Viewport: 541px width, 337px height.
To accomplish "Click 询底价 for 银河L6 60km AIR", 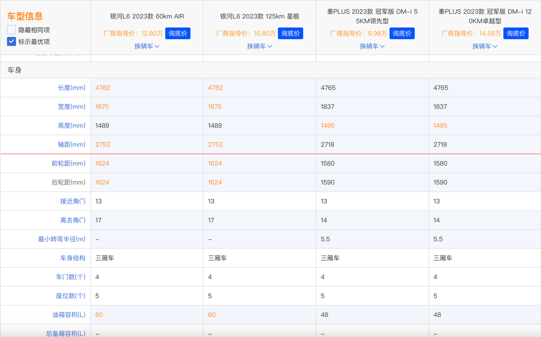I will [178, 34].
